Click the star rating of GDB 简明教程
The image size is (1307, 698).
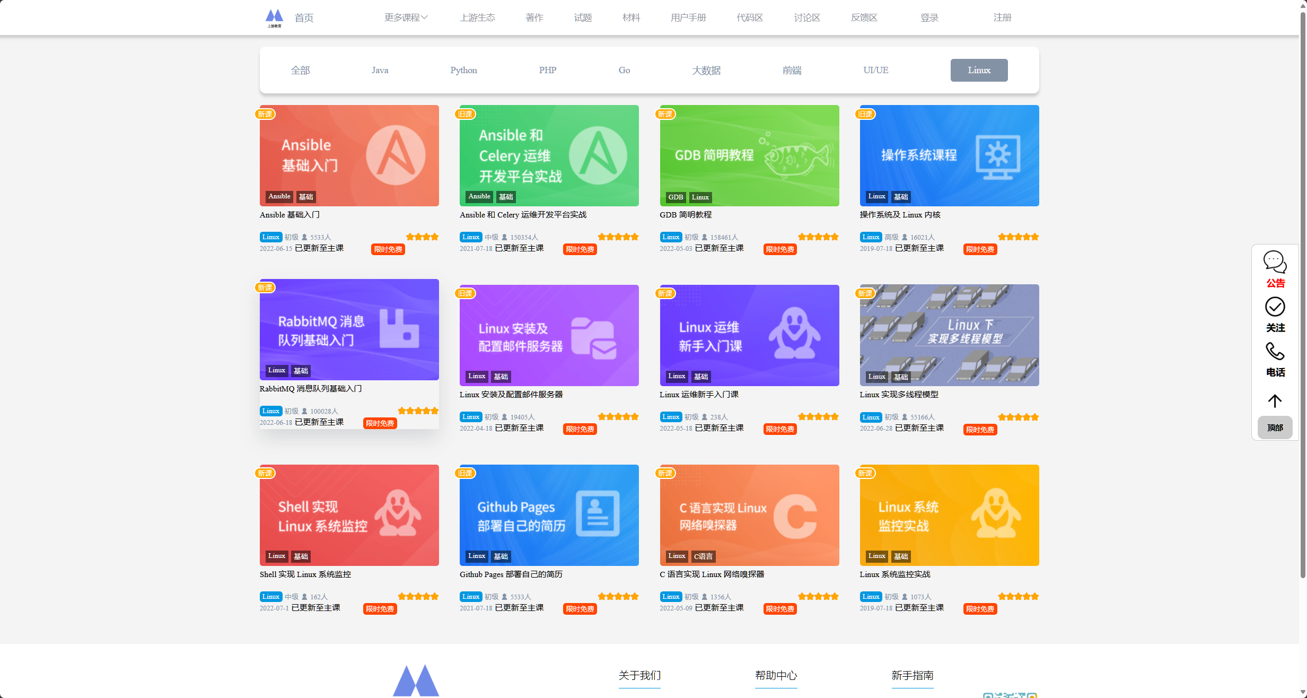coord(818,237)
